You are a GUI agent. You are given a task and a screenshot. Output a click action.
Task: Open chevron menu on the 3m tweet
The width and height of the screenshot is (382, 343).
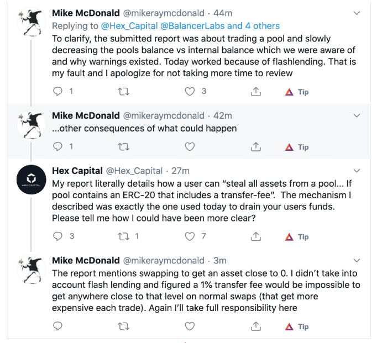point(357,261)
